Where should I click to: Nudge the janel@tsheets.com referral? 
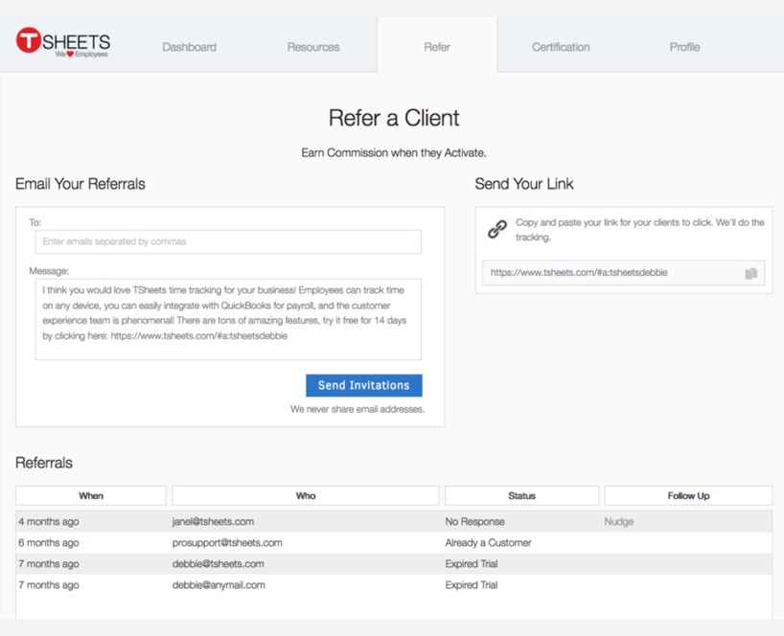[x=618, y=522]
